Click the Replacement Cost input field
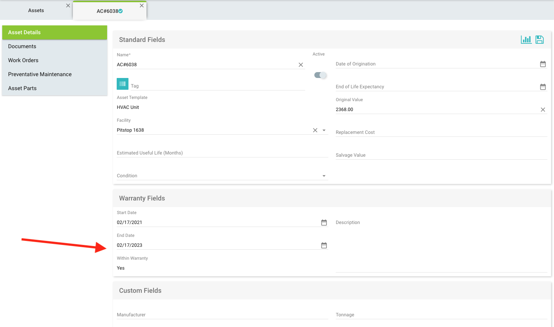Viewport: 554px width, 327px height. [441, 132]
